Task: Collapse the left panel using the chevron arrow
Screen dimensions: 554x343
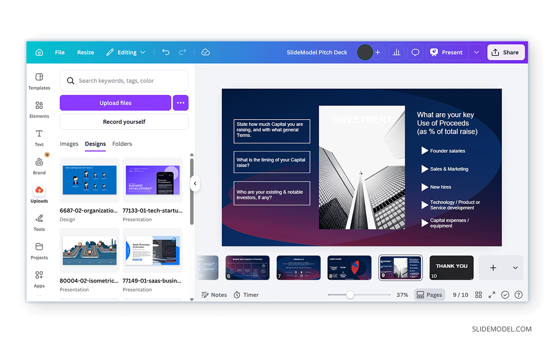Action: coord(195,183)
